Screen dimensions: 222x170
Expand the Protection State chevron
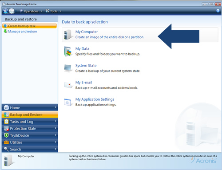[x=55, y=128]
